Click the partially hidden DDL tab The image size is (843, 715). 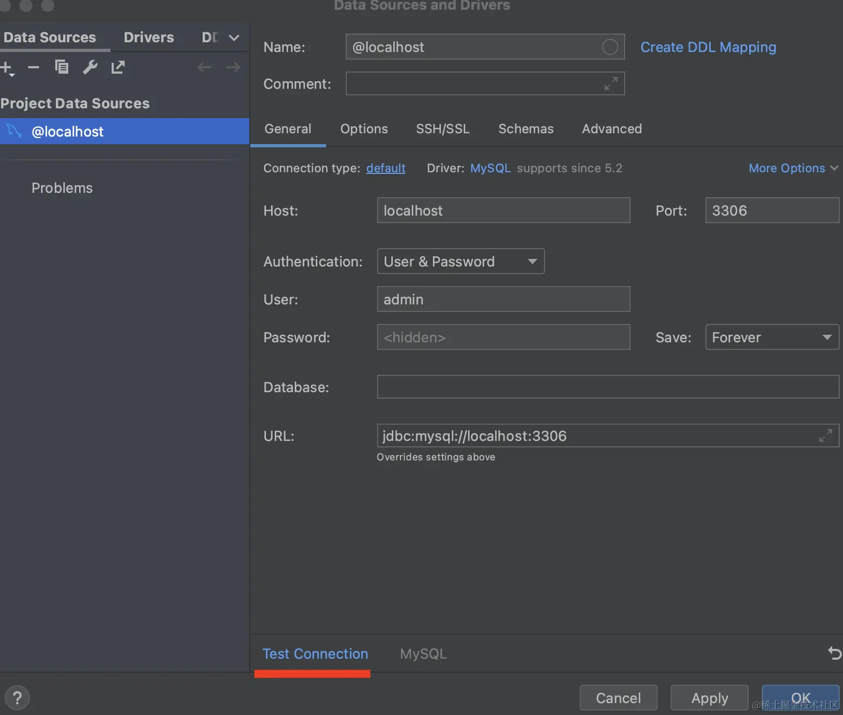[x=210, y=37]
